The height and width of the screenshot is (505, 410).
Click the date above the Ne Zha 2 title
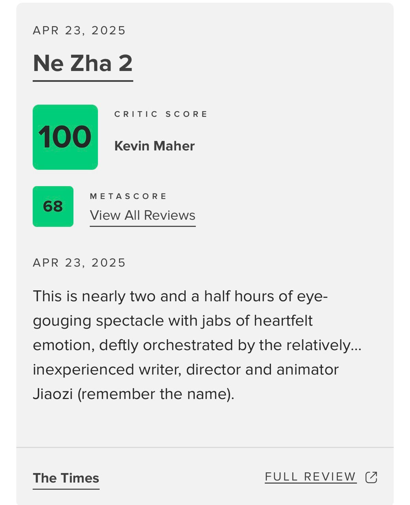(x=79, y=30)
